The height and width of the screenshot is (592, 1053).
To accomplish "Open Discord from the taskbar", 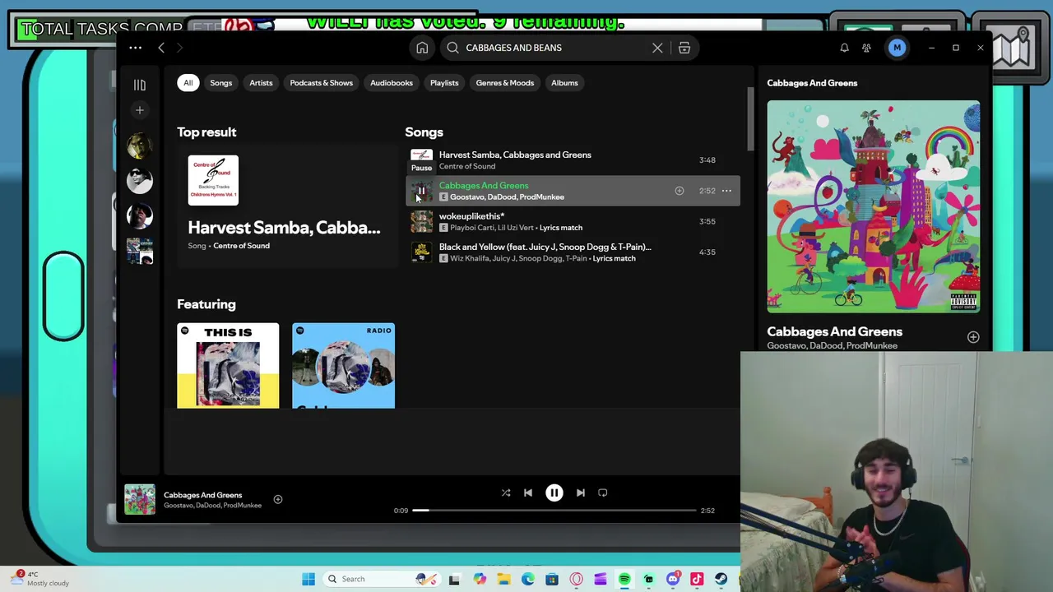I will coord(673,579).
